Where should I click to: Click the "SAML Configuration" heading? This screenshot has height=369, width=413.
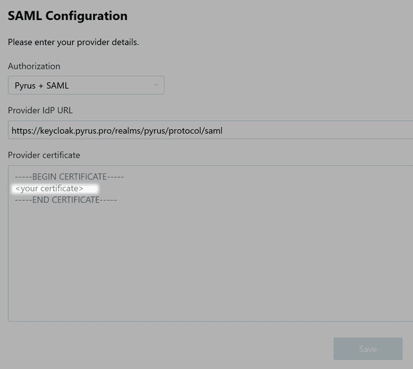tap(68, 16)
